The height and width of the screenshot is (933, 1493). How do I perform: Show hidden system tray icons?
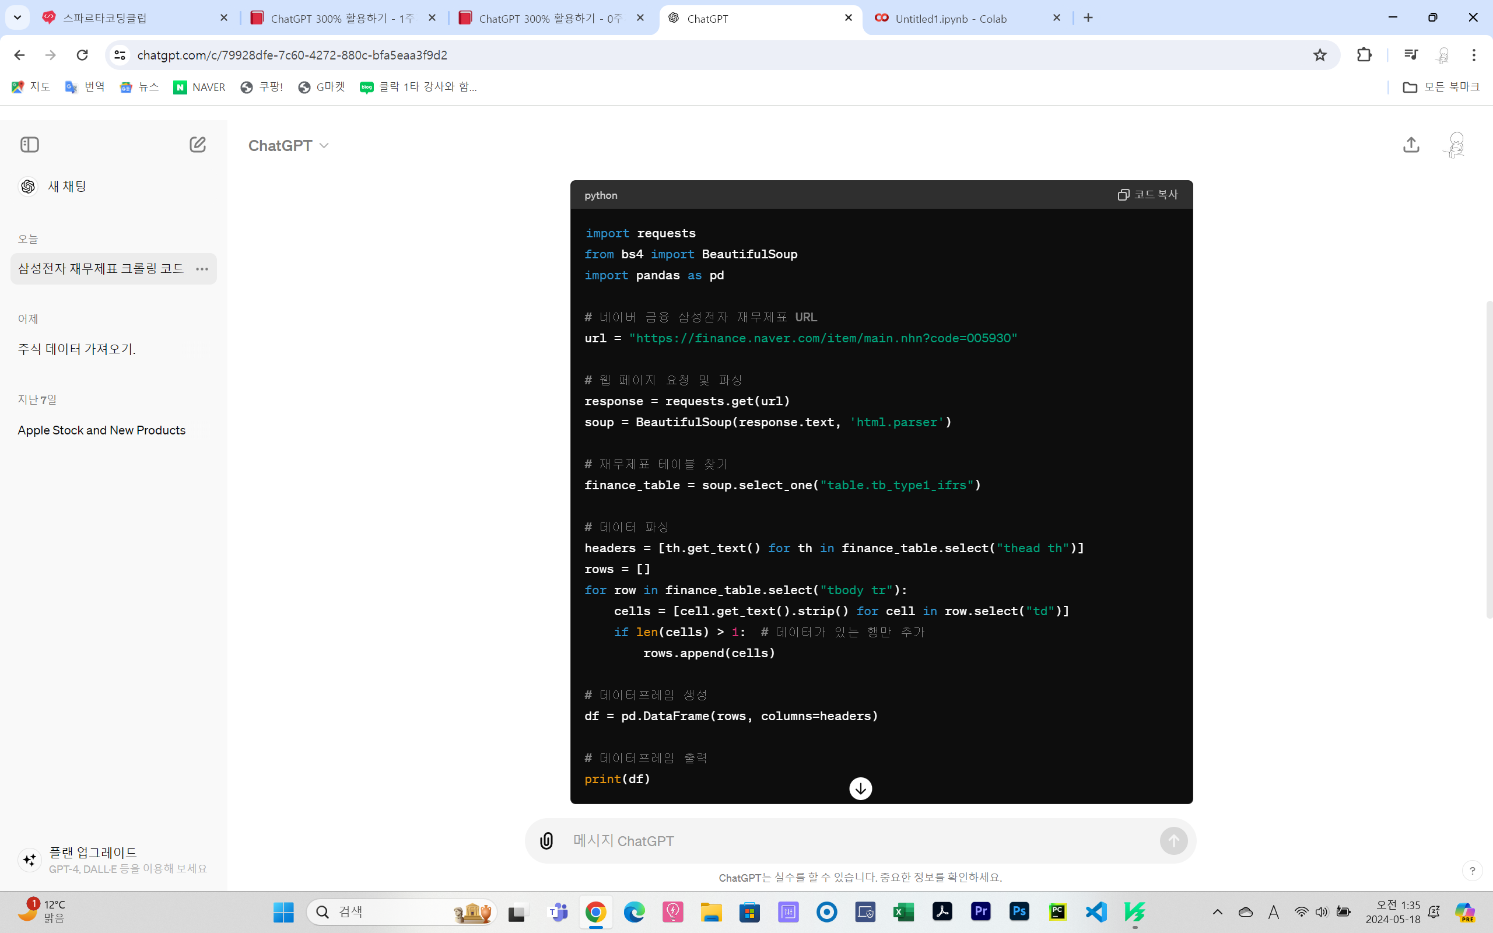[1217, 911]
